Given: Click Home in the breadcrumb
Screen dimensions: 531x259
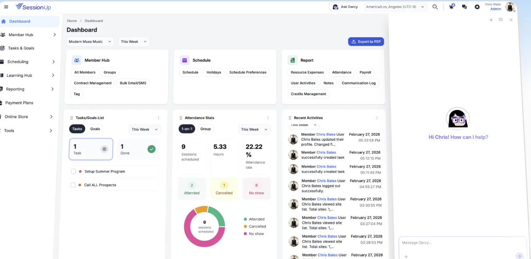Looking at the screenshot, I should [72, 21].
